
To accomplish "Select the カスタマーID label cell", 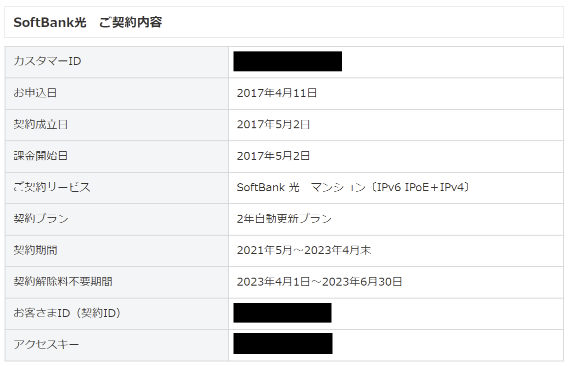I will click(116, 62).
